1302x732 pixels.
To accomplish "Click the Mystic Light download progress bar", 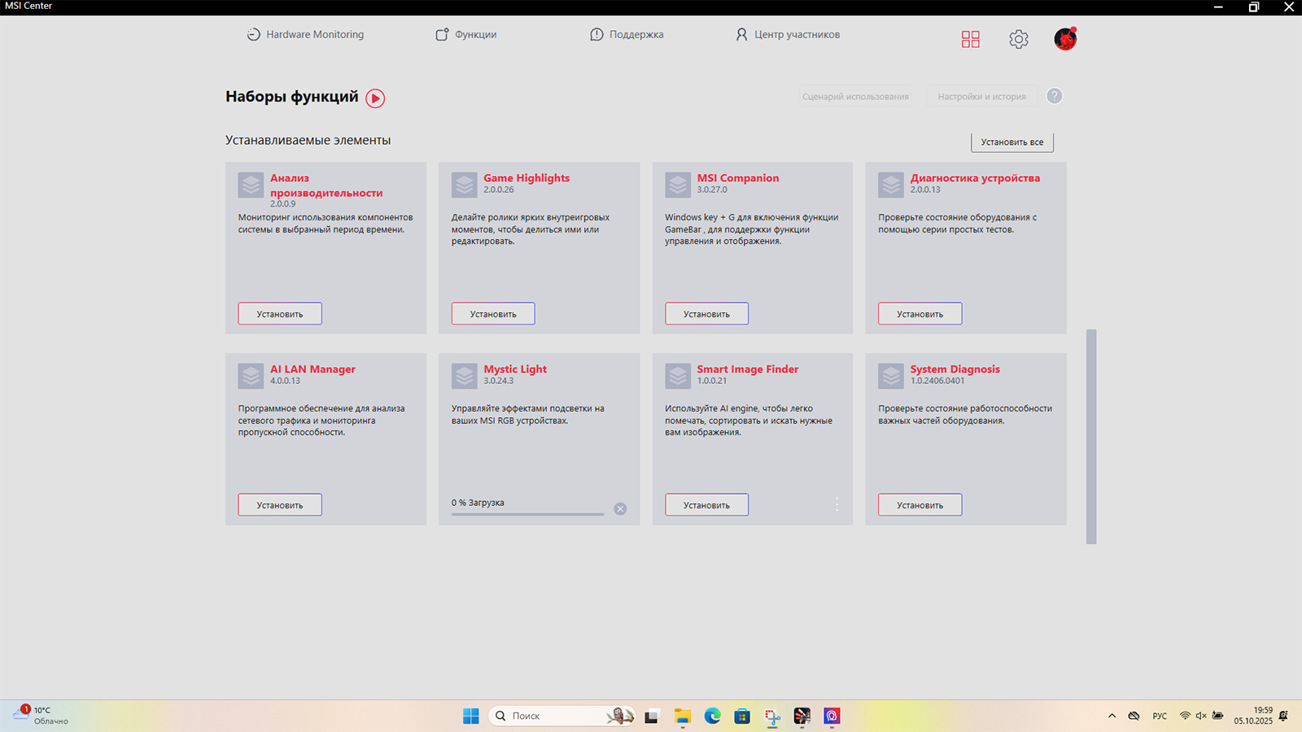I will [x=527, y=514].
